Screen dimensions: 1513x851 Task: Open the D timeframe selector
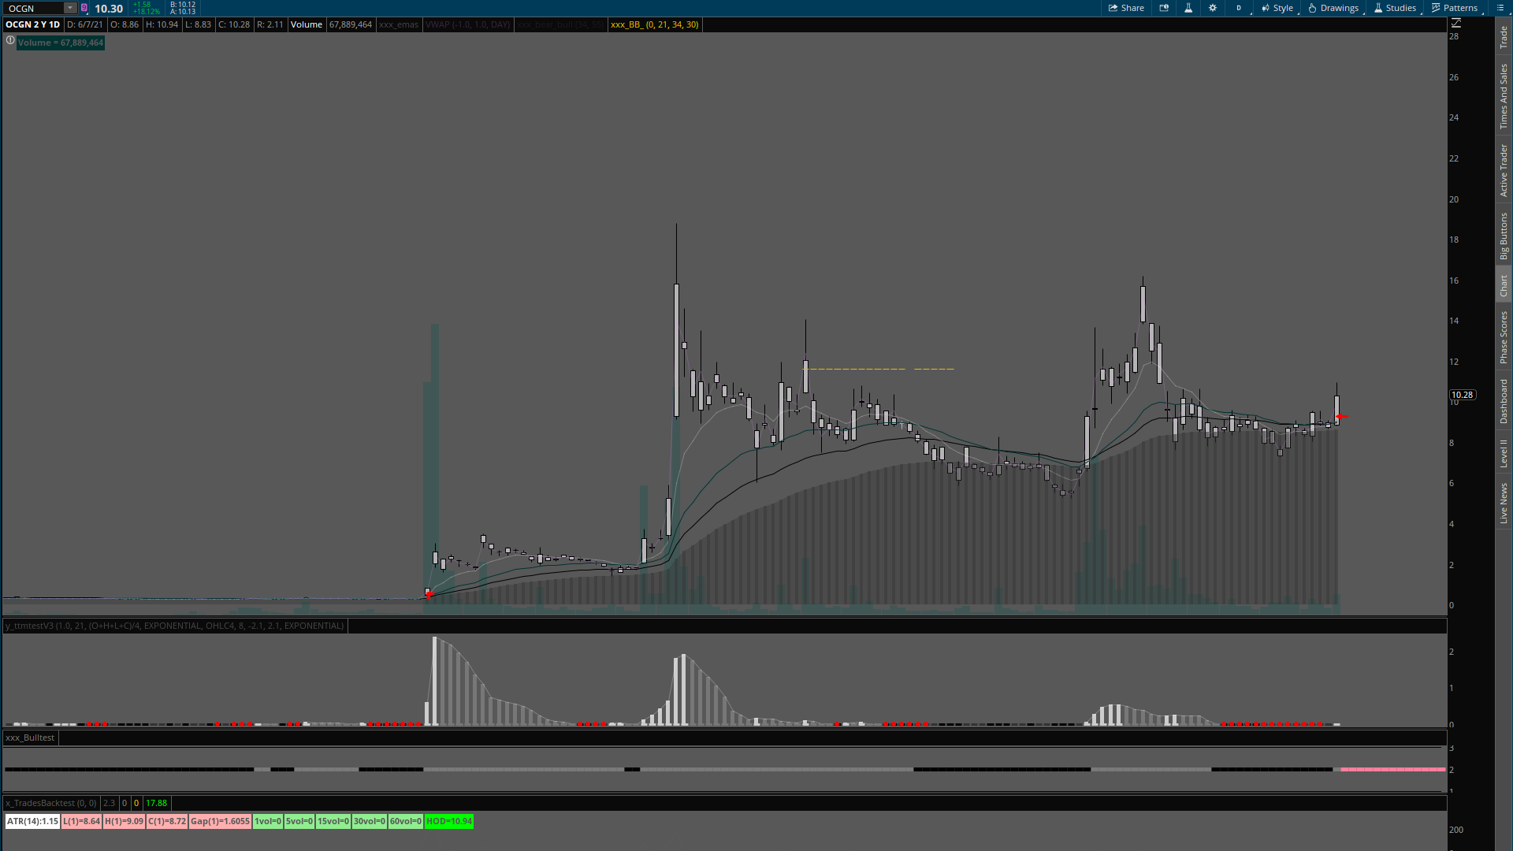click(x=1239, y=8)
